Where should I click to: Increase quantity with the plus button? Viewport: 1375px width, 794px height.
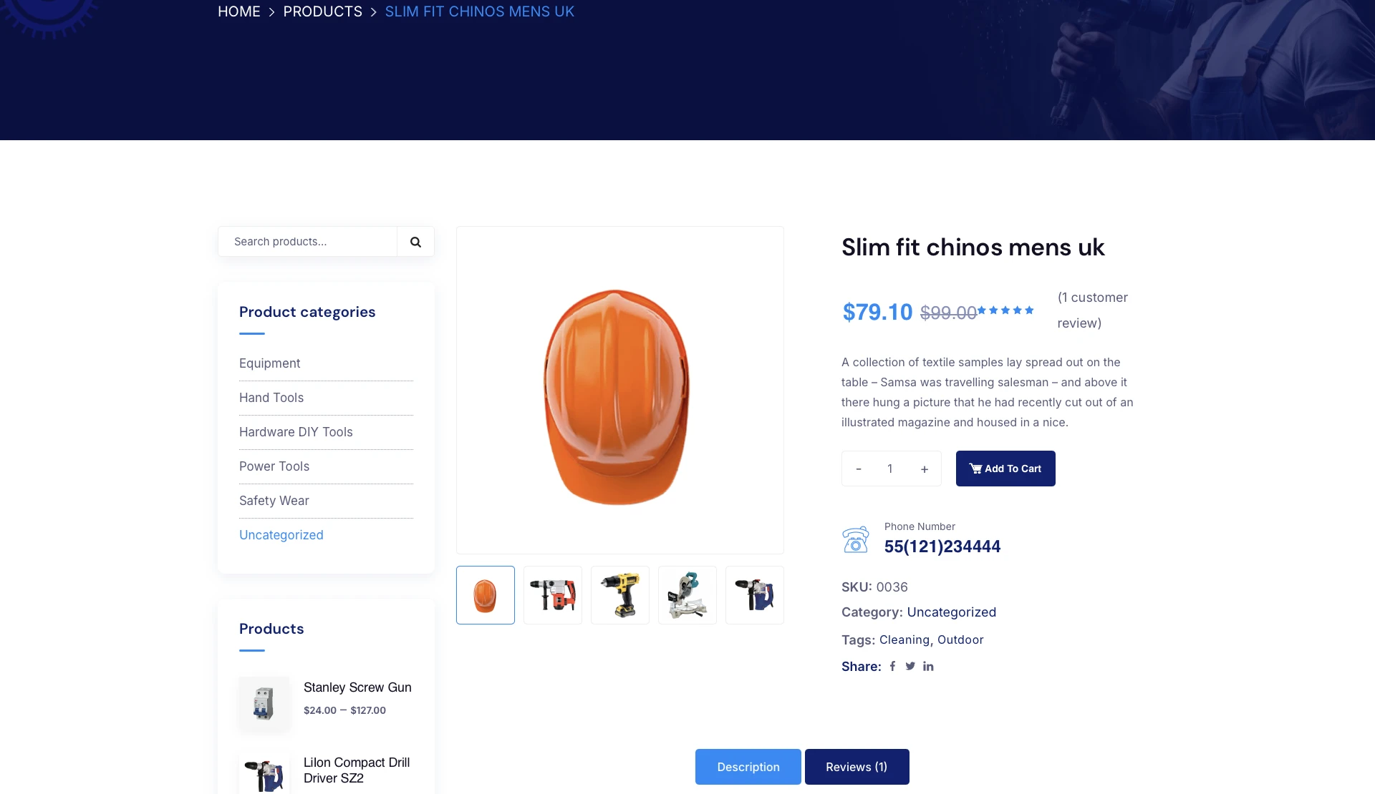point(925,469)
